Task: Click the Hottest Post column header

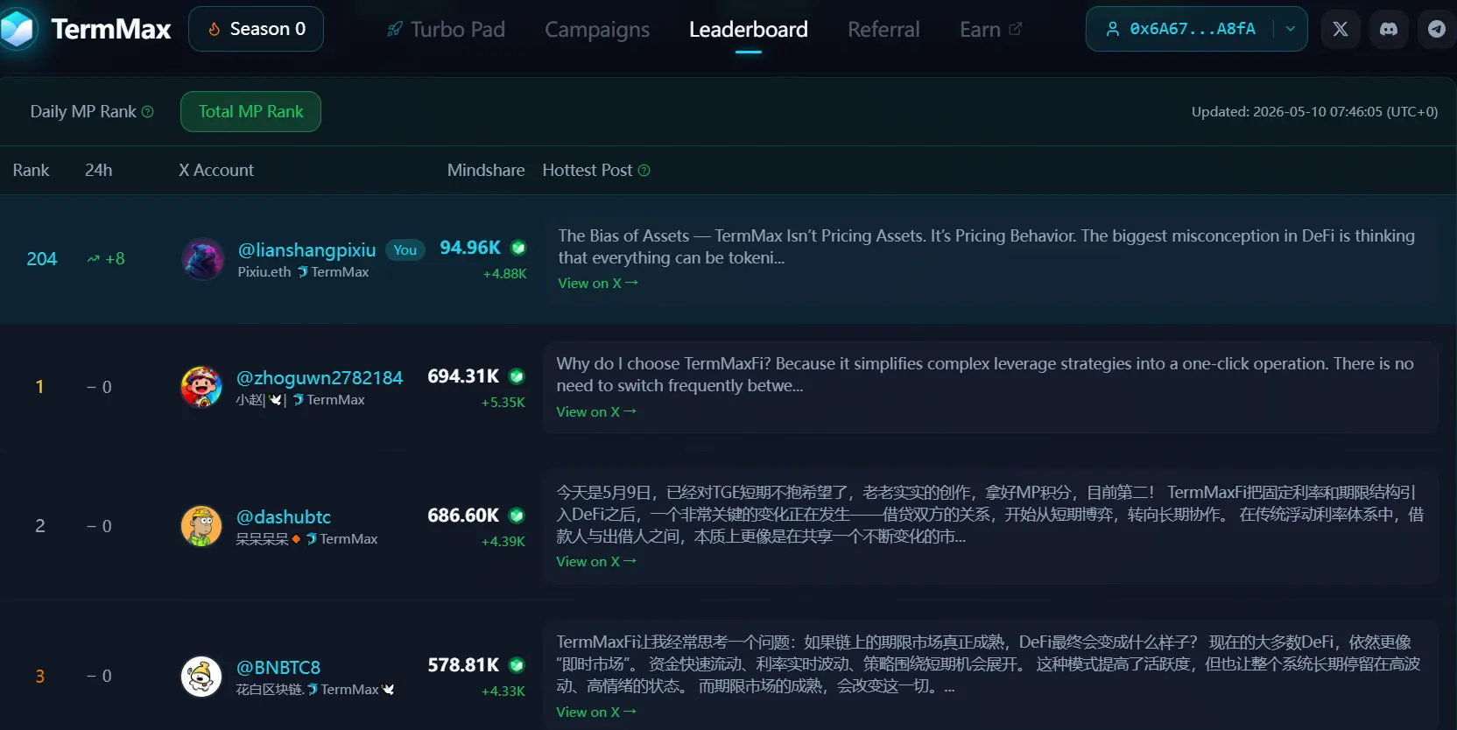Action: coord(587,171)
